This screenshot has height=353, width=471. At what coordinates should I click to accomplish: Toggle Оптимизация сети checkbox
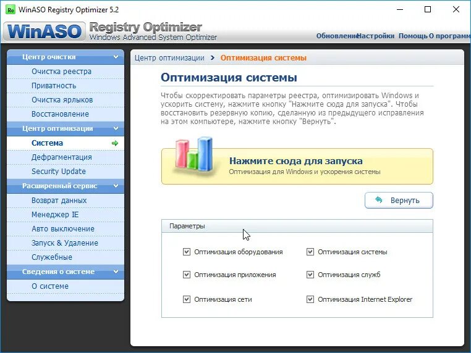point(187,299)
